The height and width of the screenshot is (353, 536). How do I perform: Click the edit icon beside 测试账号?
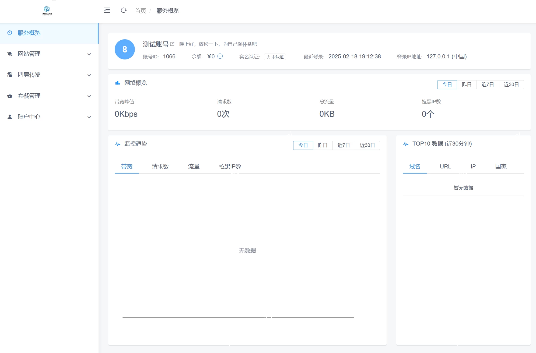172,44
